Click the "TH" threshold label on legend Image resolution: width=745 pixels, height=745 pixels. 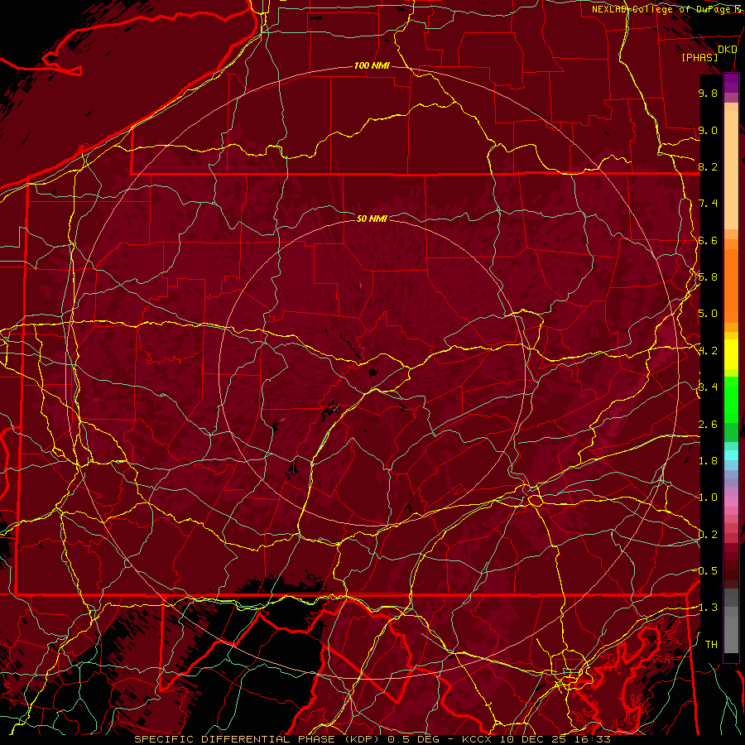(711, 645)
